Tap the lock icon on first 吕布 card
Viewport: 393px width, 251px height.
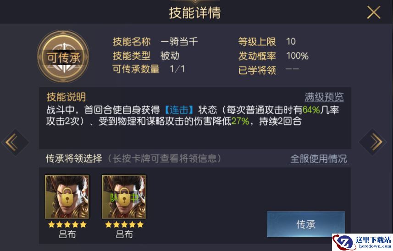point(67,197)
